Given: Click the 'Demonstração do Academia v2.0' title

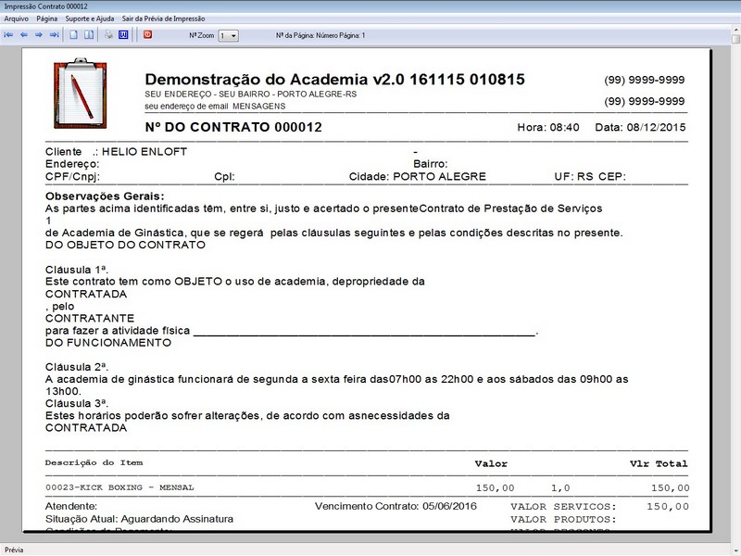Looking at the screenshot, I should tap(274, 80).
